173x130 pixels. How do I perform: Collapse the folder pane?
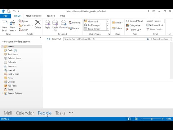point(41,38)
